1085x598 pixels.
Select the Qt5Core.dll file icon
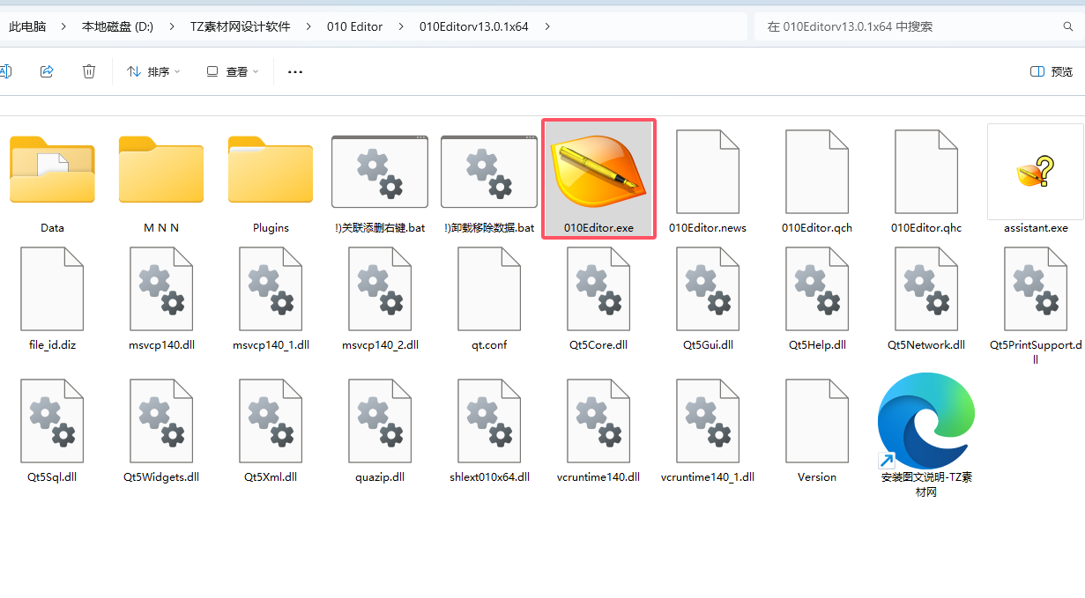(598, 288)
